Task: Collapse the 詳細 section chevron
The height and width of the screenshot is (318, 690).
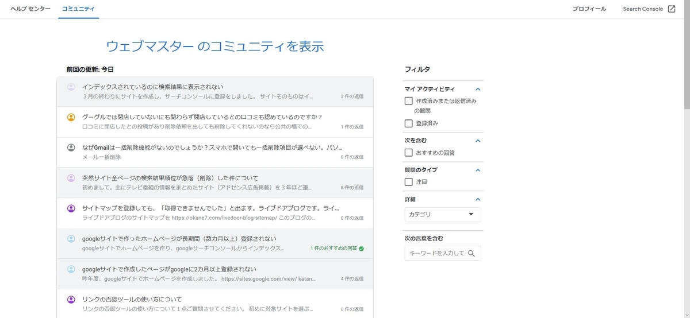Action: pos(477,199)
